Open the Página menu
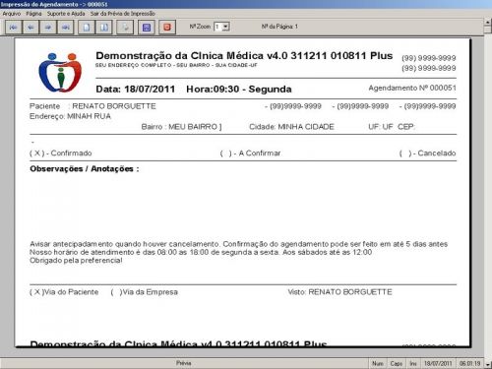This screenshot has height=369, width=492. coord(33,14)
